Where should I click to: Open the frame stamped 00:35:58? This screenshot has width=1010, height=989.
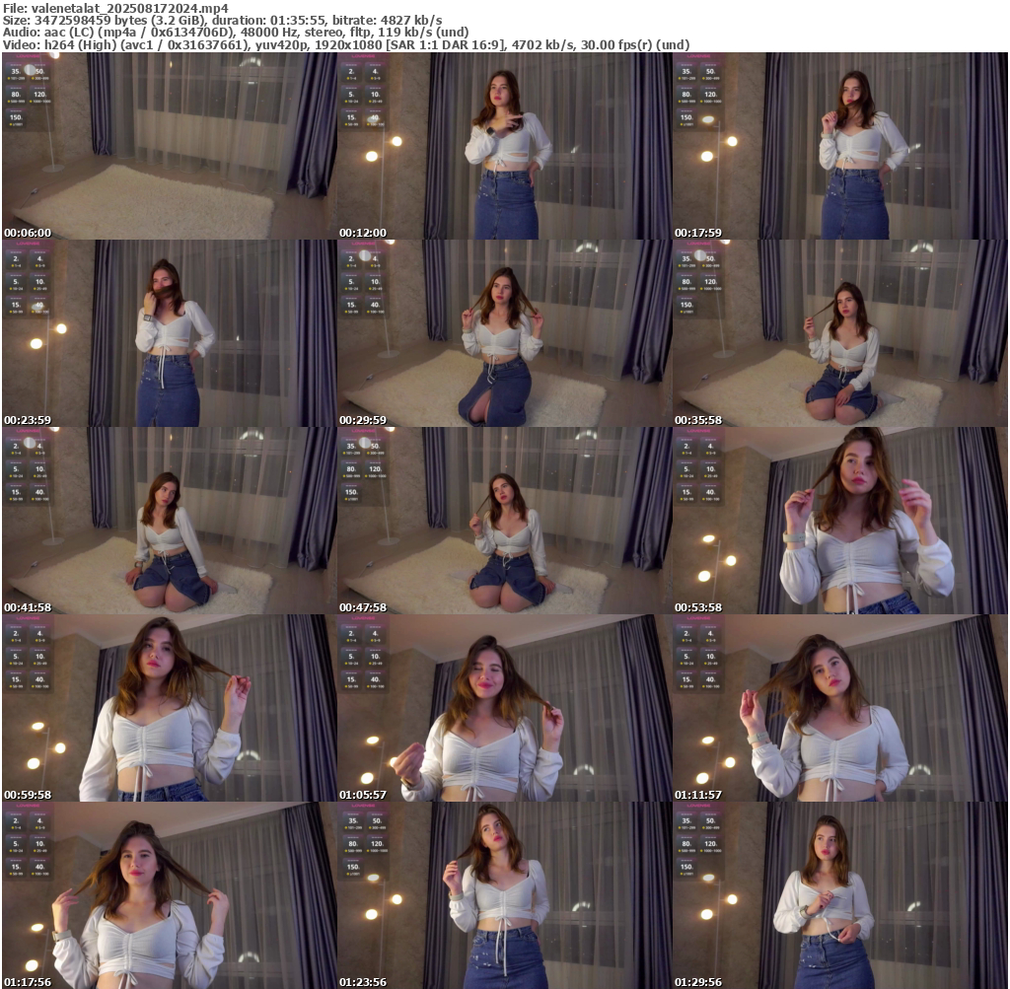(x=840, y=333)
